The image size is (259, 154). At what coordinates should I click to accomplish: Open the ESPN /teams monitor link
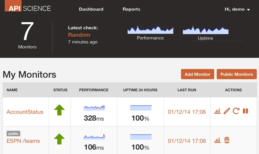tap(23, 141)
